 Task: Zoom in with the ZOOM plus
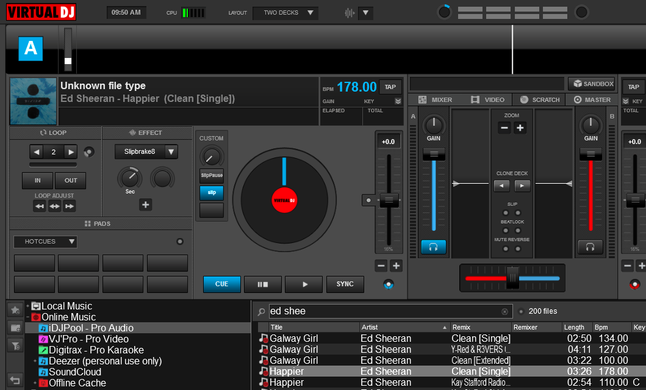click(x=520, y=128)
